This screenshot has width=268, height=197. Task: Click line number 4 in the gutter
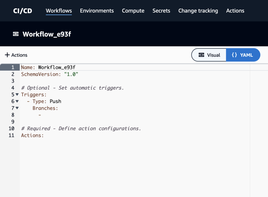(13, 88)
